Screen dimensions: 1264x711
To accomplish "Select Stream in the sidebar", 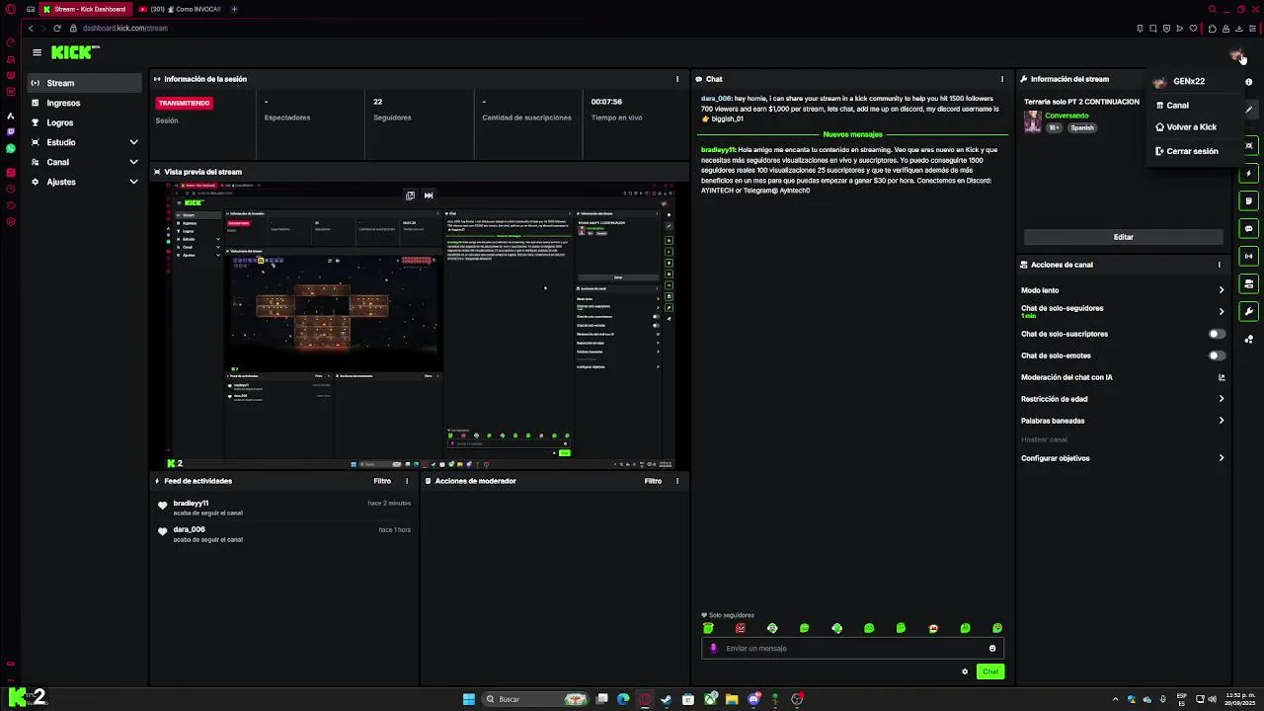I will click(85, 83).
